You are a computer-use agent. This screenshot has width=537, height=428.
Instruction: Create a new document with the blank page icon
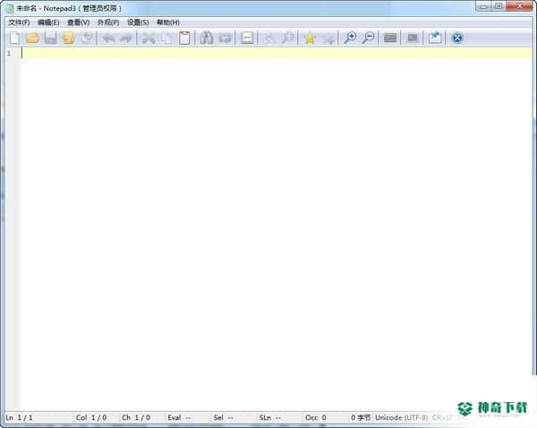tap(14, 38)
